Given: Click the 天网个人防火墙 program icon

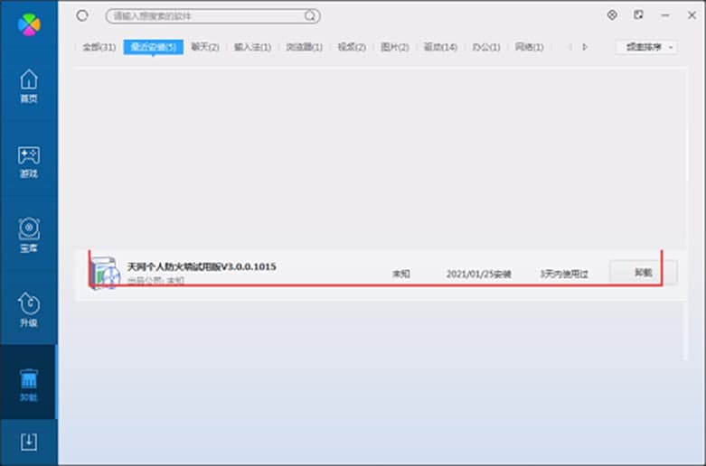Looking at the screenshot, I should 106,273.
